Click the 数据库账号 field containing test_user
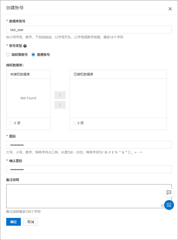Viewport: 178px width, 240px height. pos(89,30)
